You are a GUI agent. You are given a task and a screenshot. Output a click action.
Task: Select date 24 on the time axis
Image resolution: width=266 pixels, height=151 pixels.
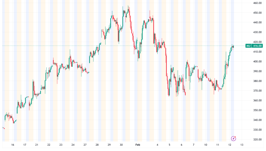click(x=73, y=145)
